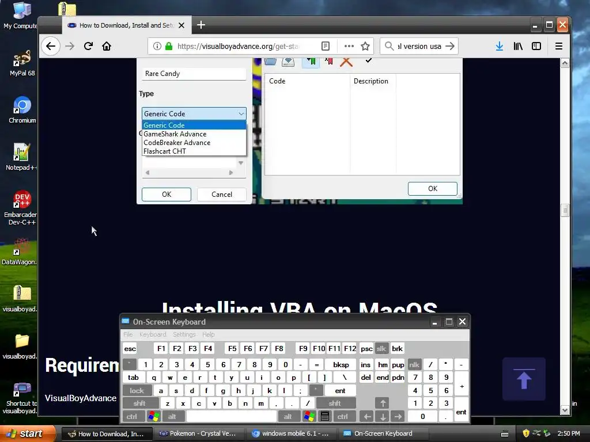Select the Chromium desktop shortcut
Image resolution: width=590 pixels, height=442 pixels.
click(x=22, y=110)
